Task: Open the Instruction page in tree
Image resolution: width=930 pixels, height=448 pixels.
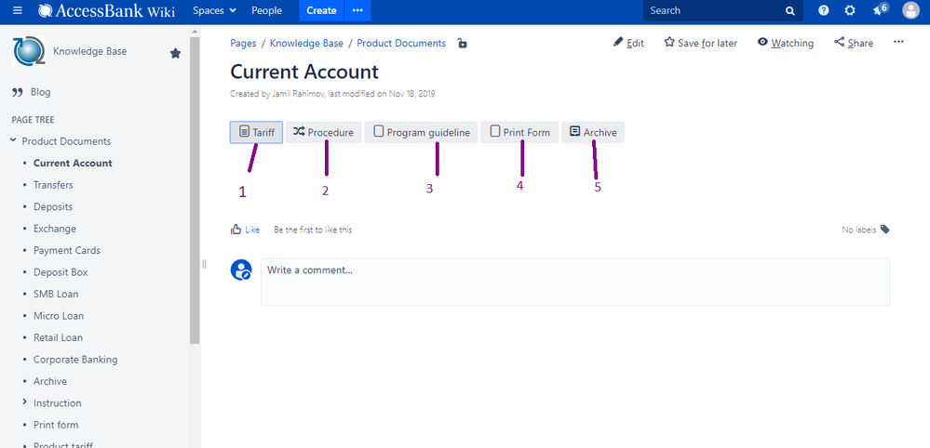Action: pos(58,403)
